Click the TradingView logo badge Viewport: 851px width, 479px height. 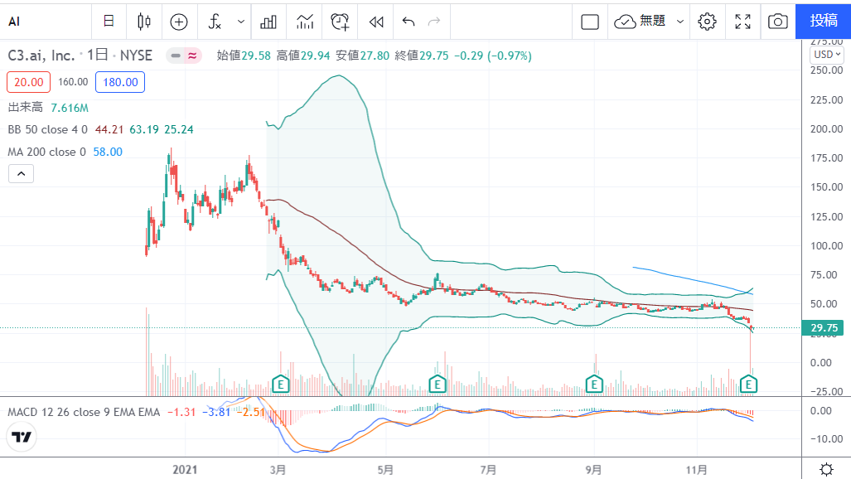[x=22, y=437]
